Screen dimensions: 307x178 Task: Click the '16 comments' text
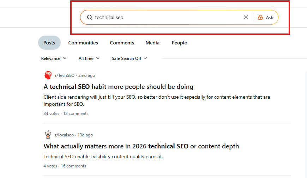(x=73, y=166)
